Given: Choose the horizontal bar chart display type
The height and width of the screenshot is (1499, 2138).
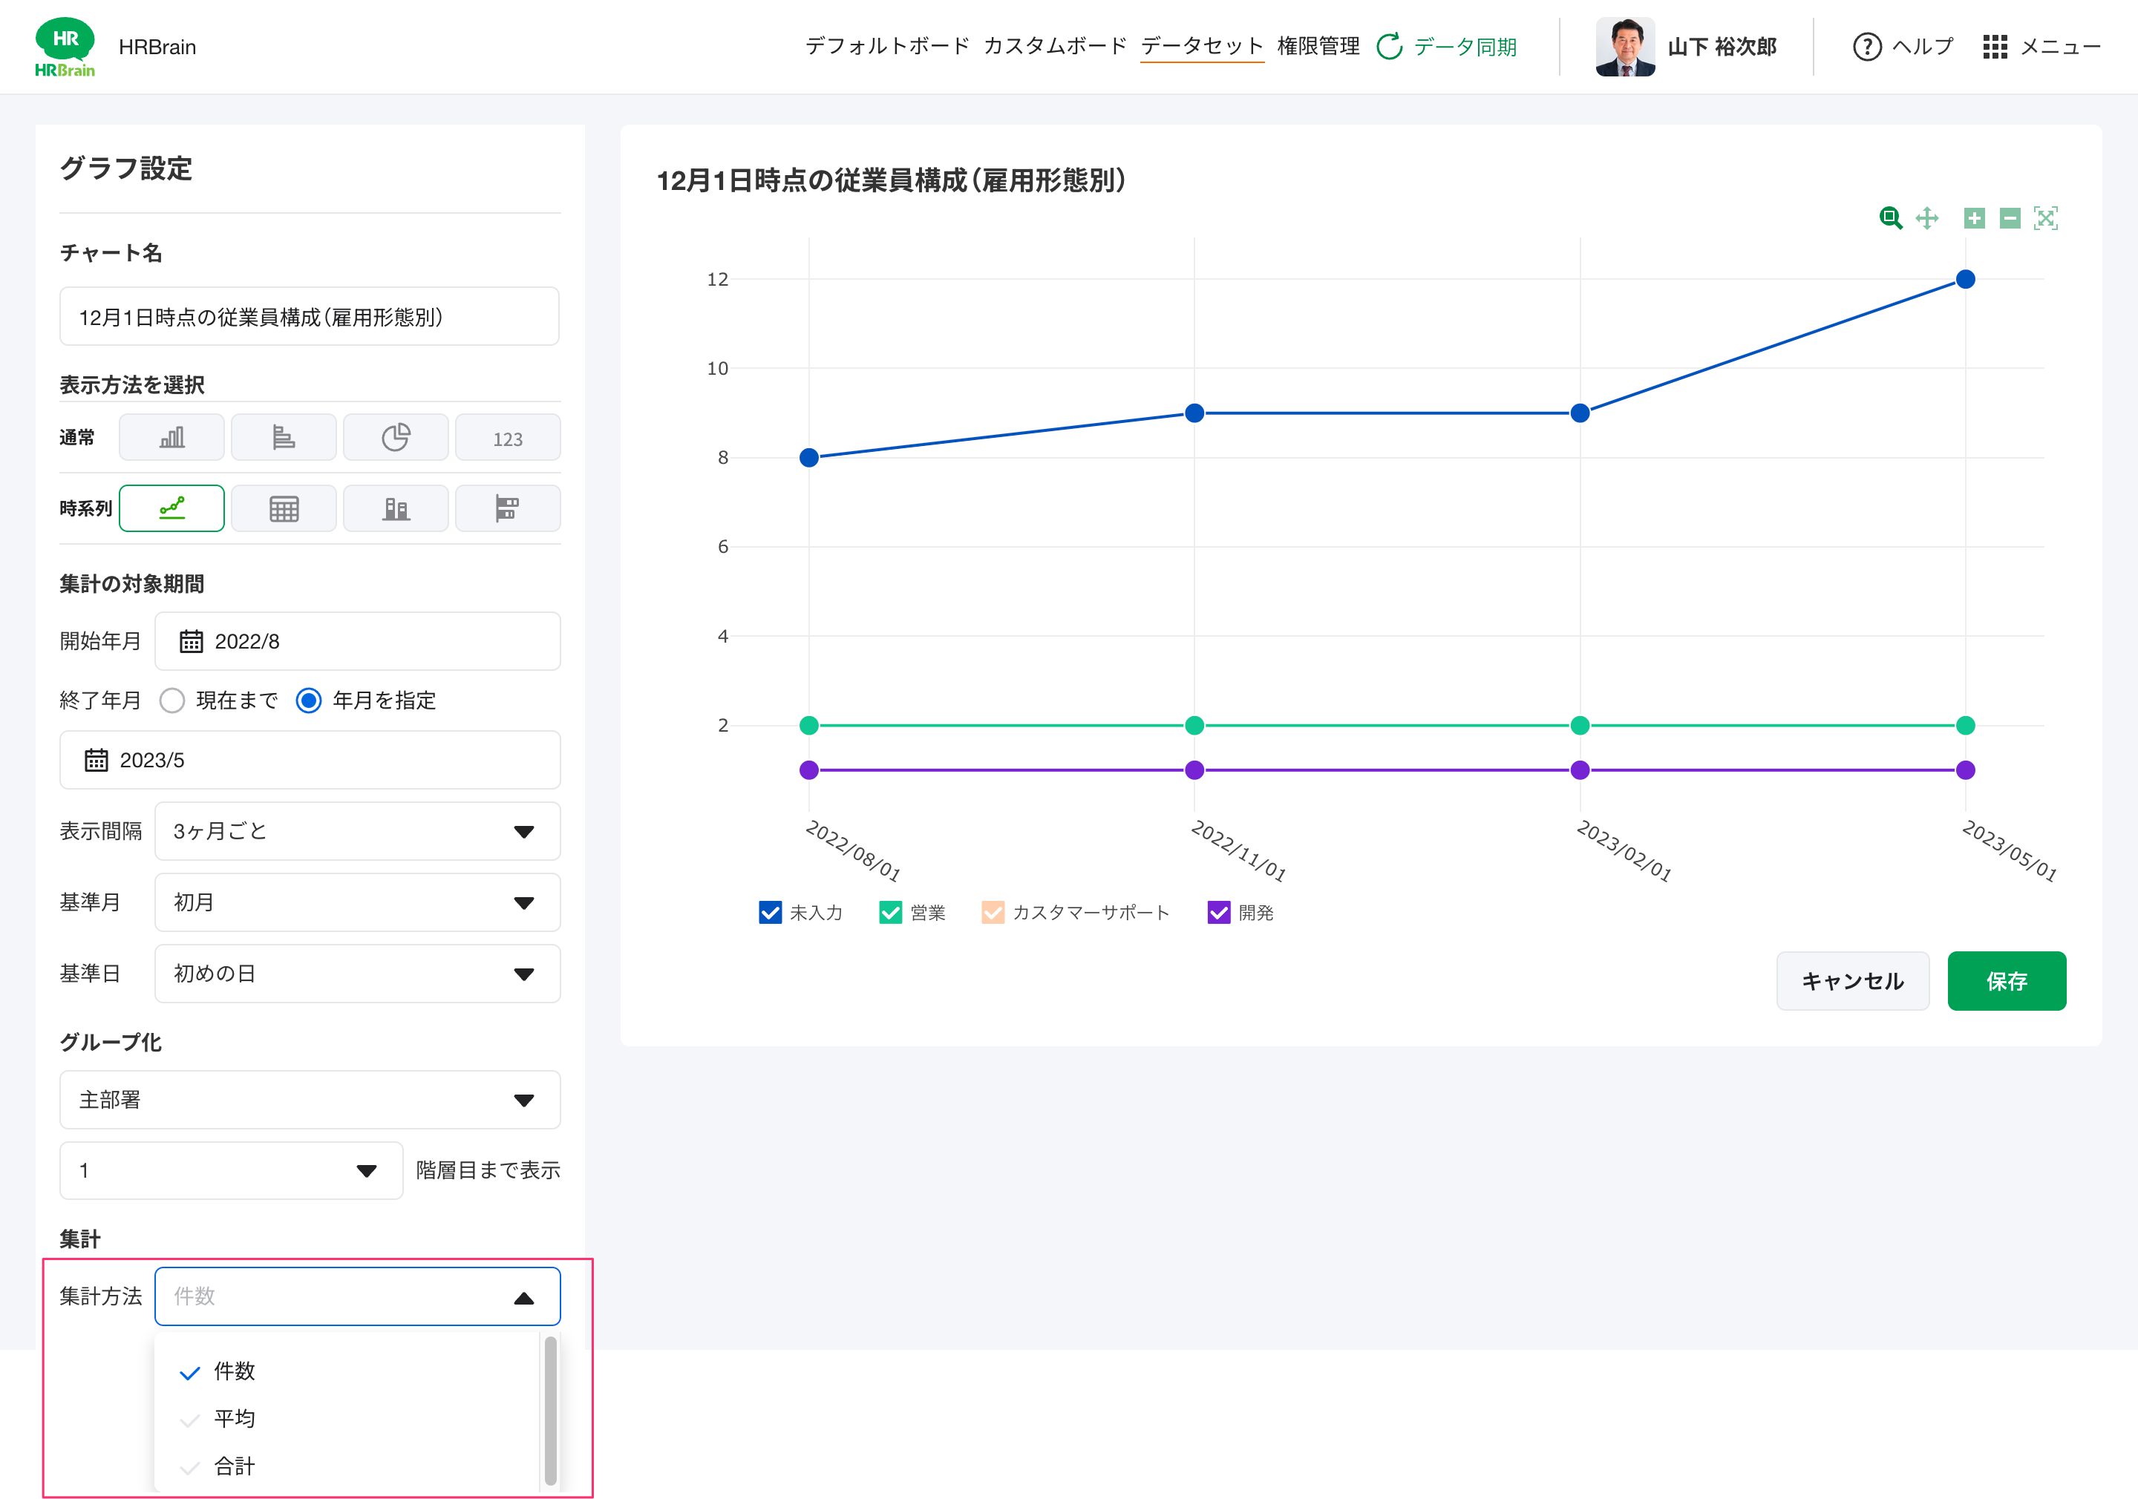Looking at the screenshot, I should coord(283,438).
